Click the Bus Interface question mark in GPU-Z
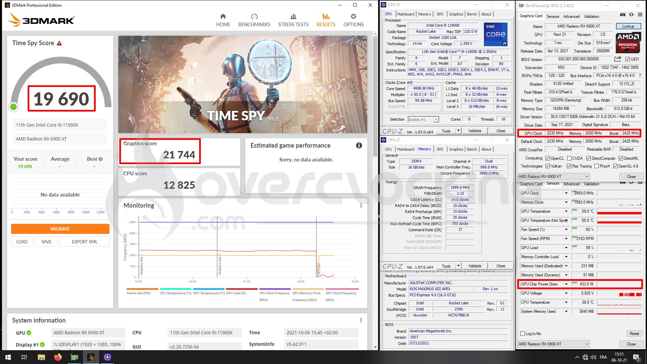The height and width of the screenshot is (364, 647). [640, 75]
